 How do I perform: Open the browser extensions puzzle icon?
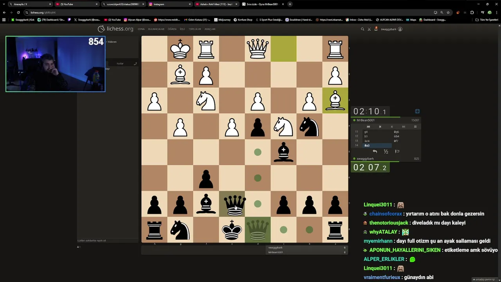[x=472, y=12]
